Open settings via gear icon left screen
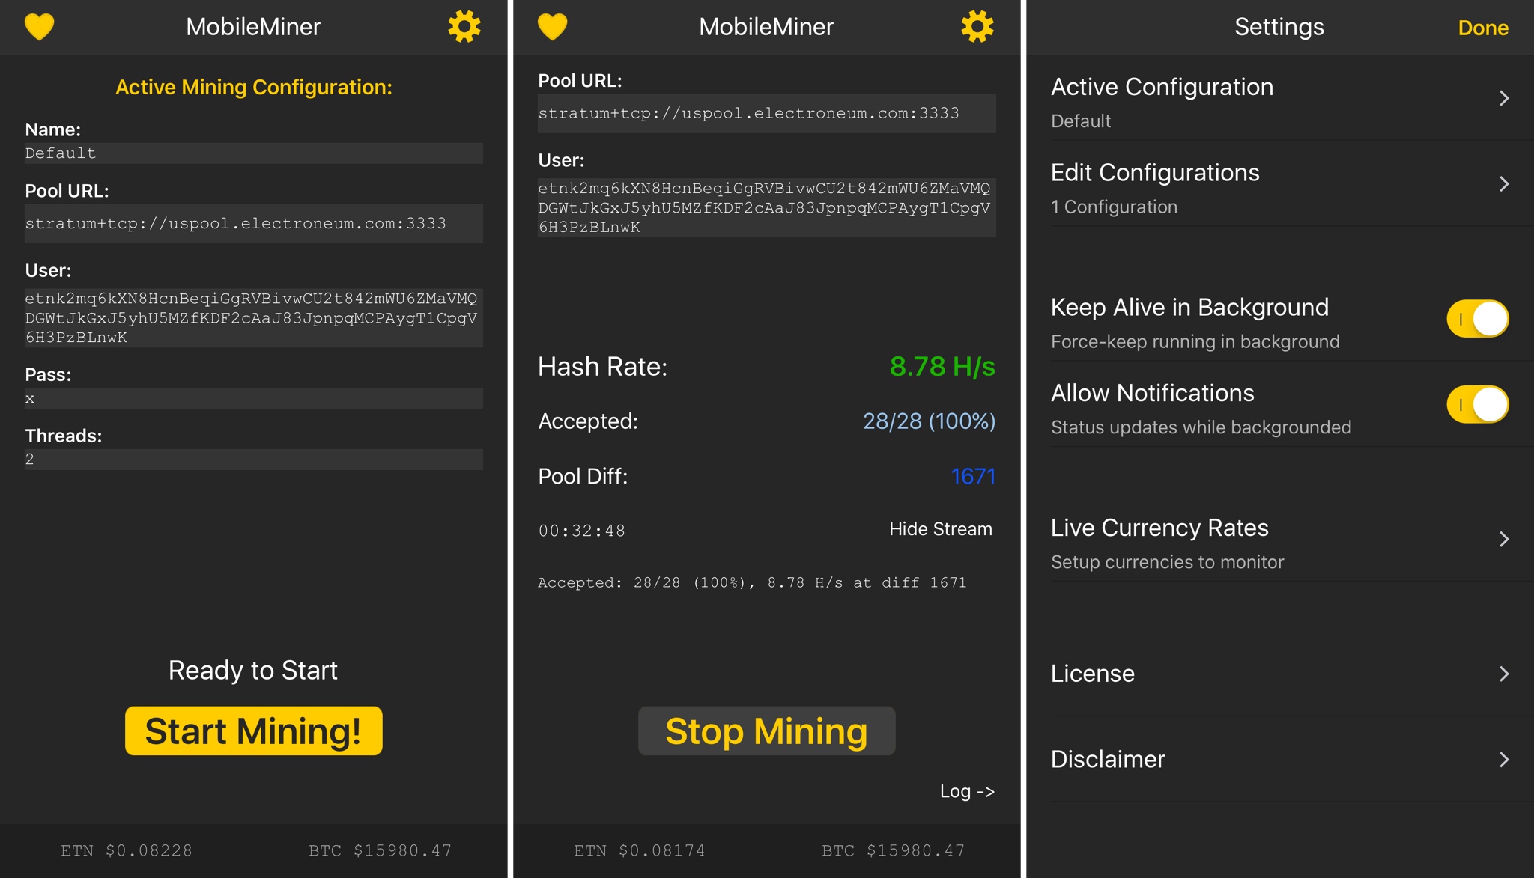 (467, 26)
